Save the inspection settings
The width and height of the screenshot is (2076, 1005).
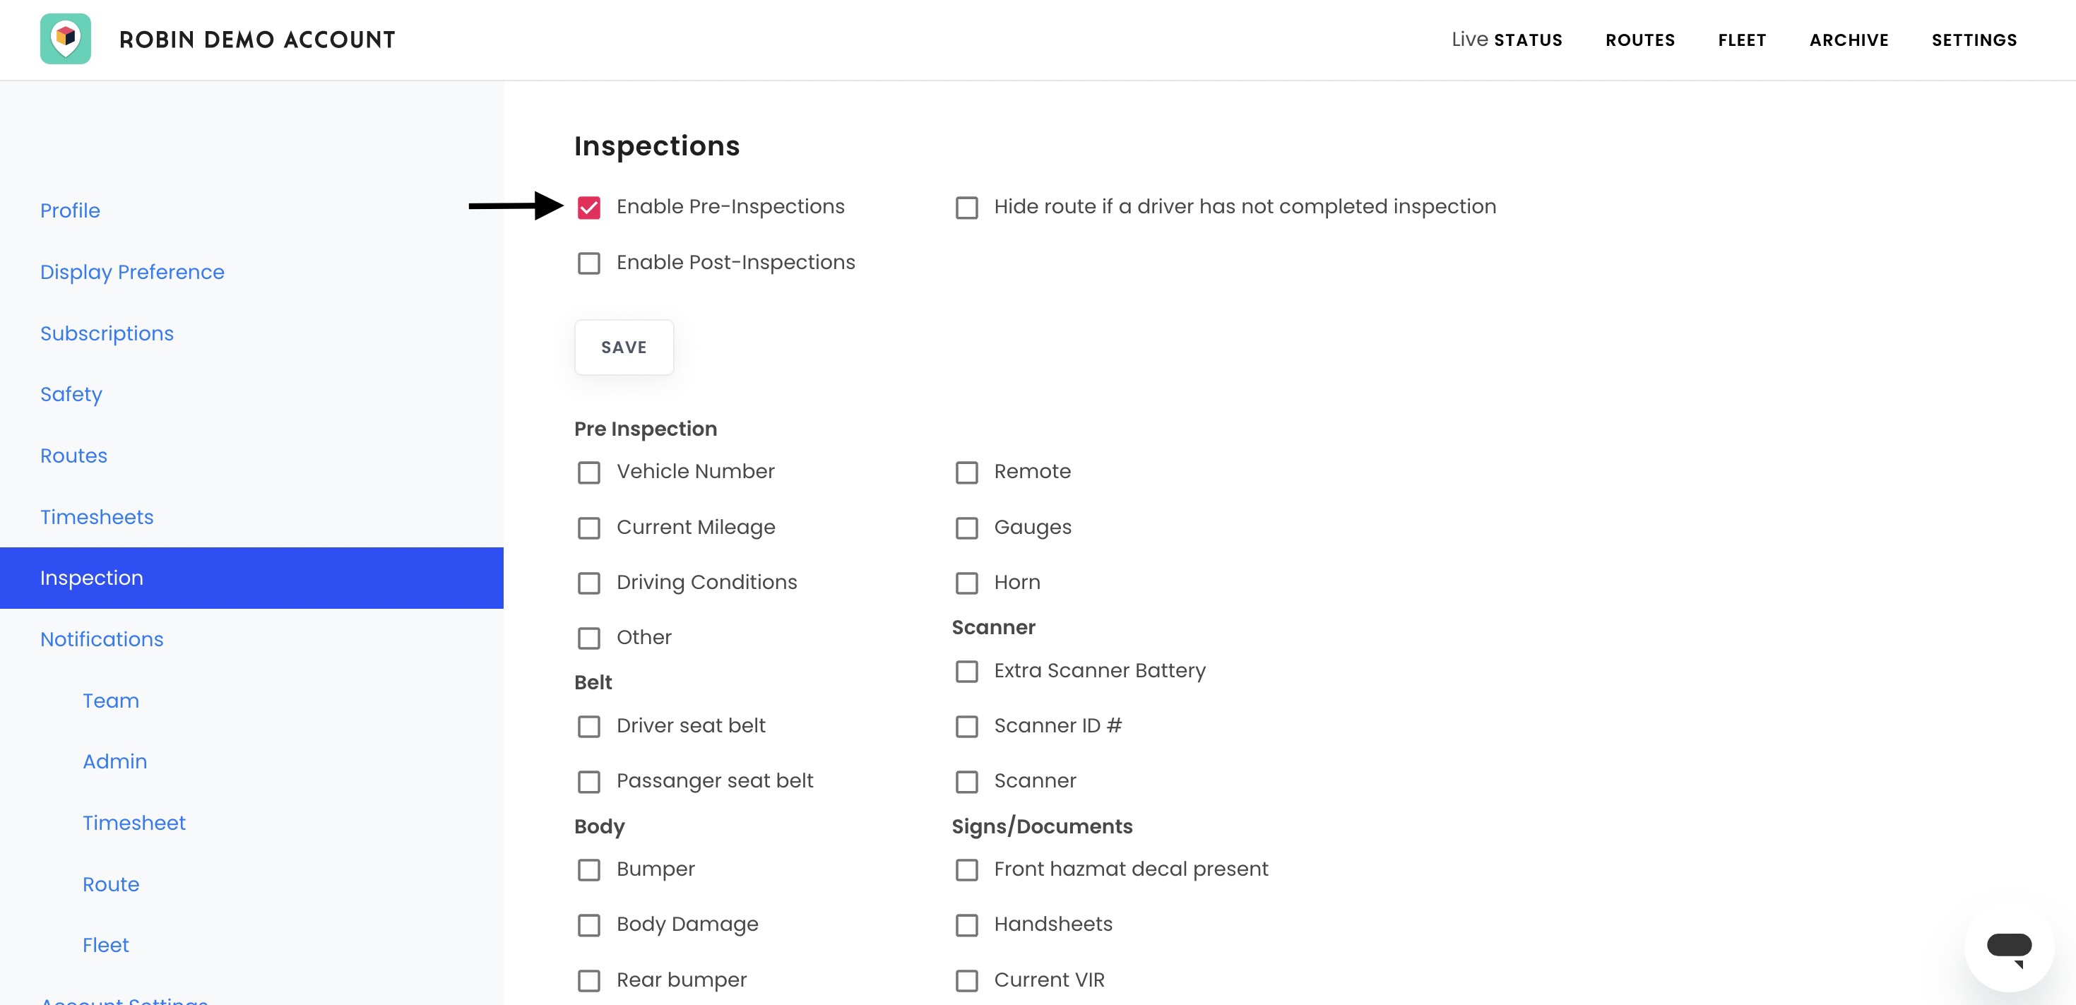[624, 347]
